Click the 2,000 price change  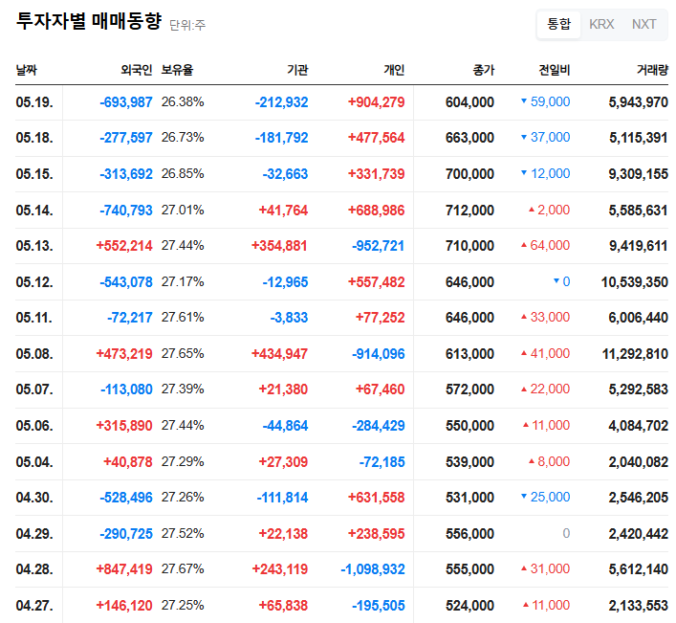[x=549, y=210]
